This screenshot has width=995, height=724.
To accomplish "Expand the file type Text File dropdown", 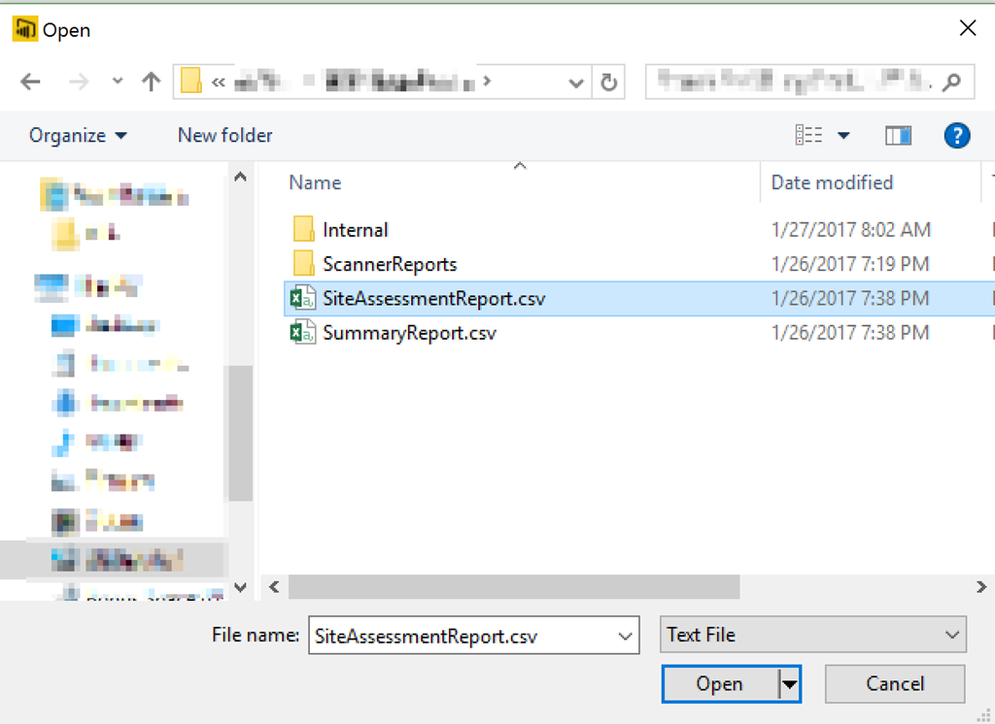I will click(x=950, y=636).
